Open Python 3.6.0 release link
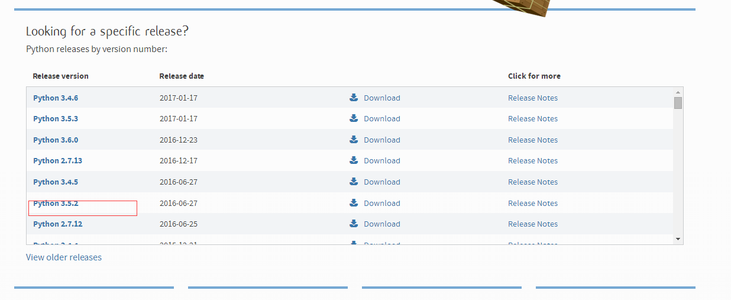 56,140
